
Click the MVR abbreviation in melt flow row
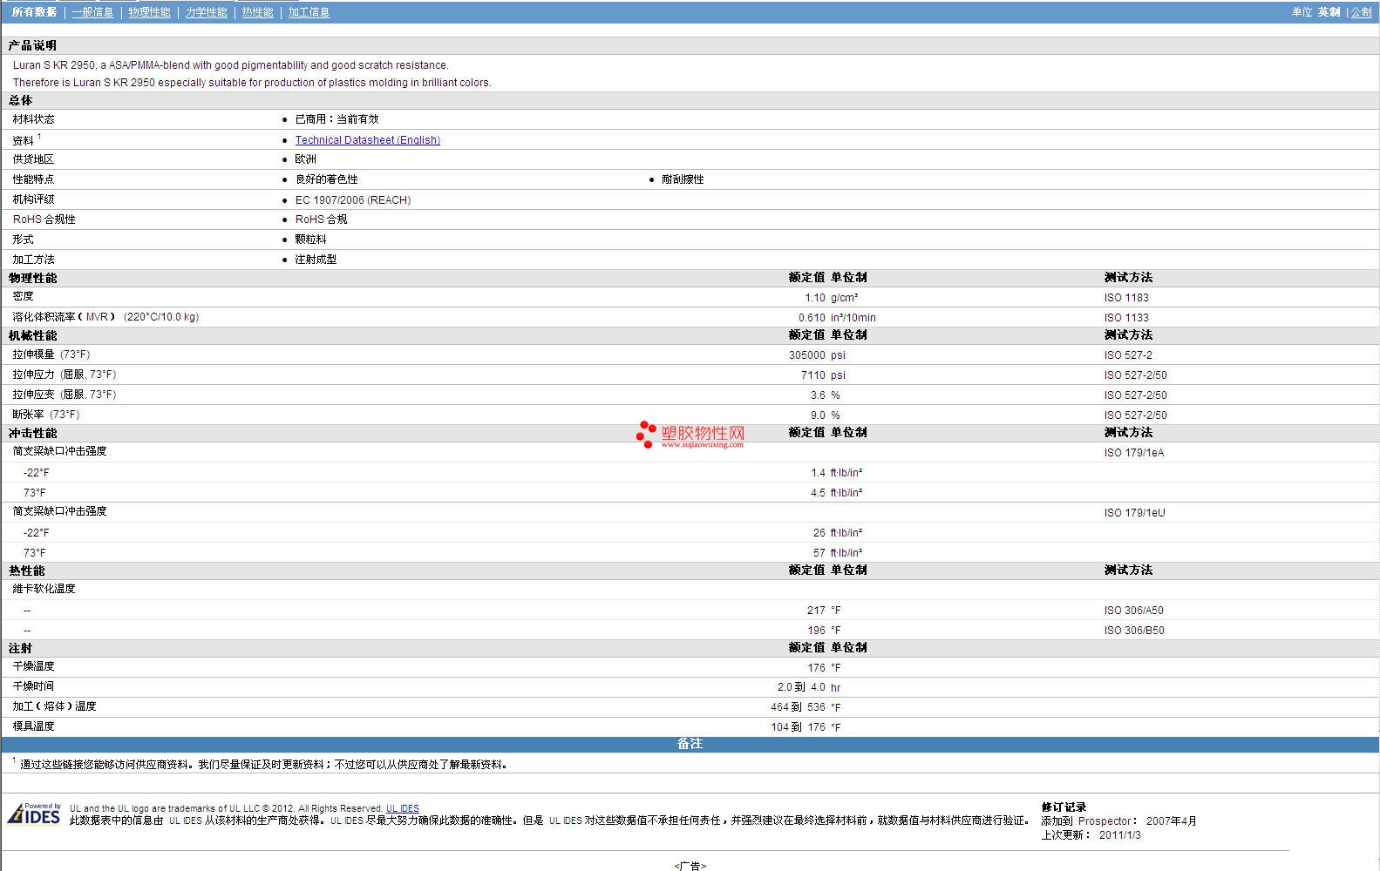[x=97, y=317]
